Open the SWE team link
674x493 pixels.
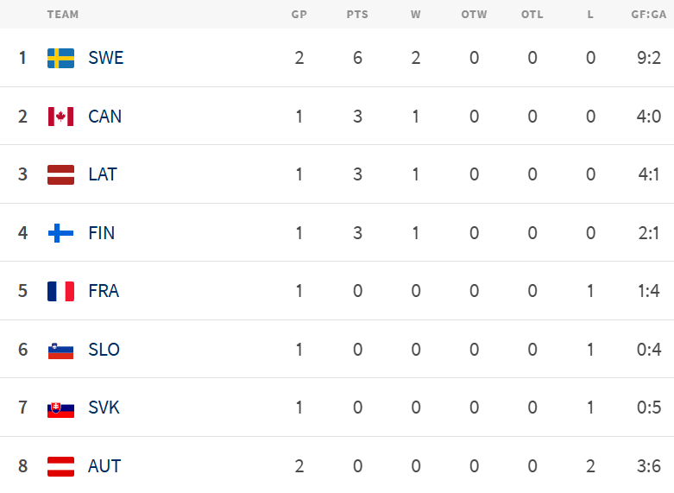[x=106, y=58]
